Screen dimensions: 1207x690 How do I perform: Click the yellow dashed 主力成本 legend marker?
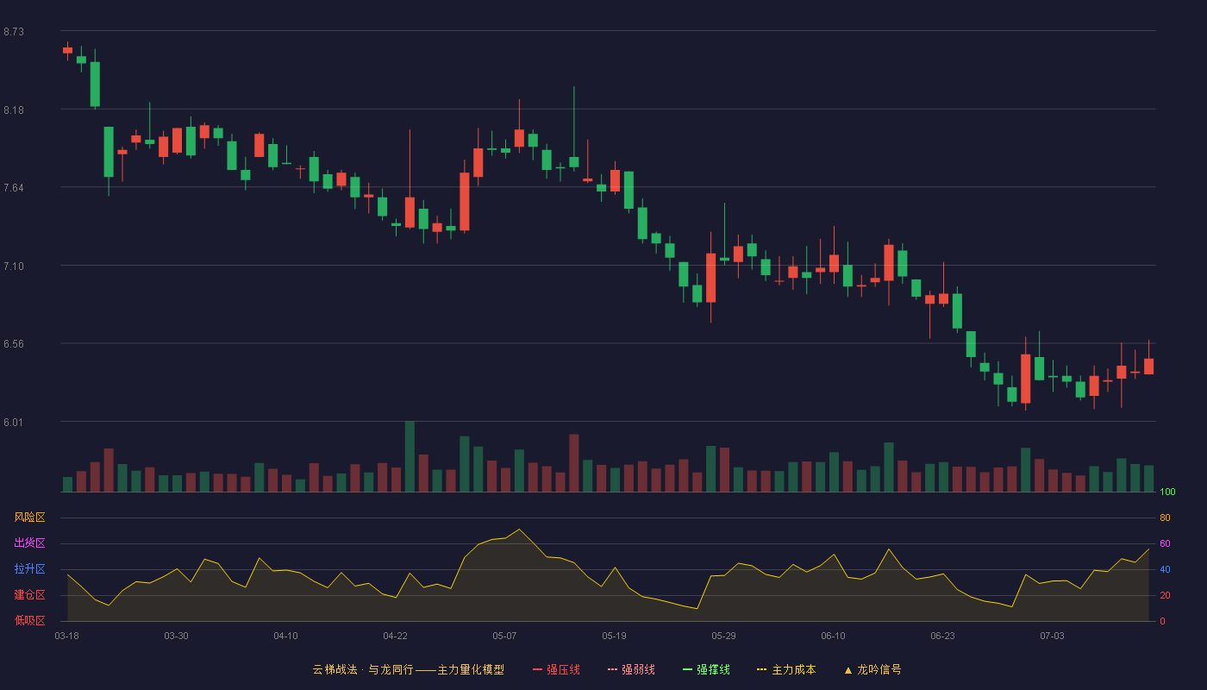click(x=761, y=669)
